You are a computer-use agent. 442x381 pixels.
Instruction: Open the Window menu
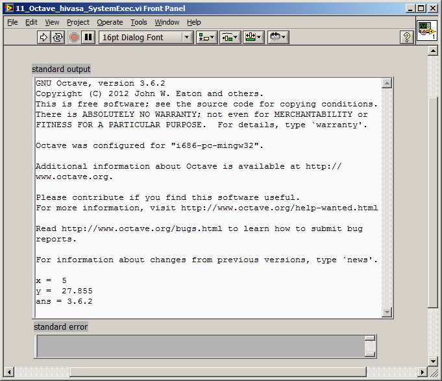click(167, 22)
